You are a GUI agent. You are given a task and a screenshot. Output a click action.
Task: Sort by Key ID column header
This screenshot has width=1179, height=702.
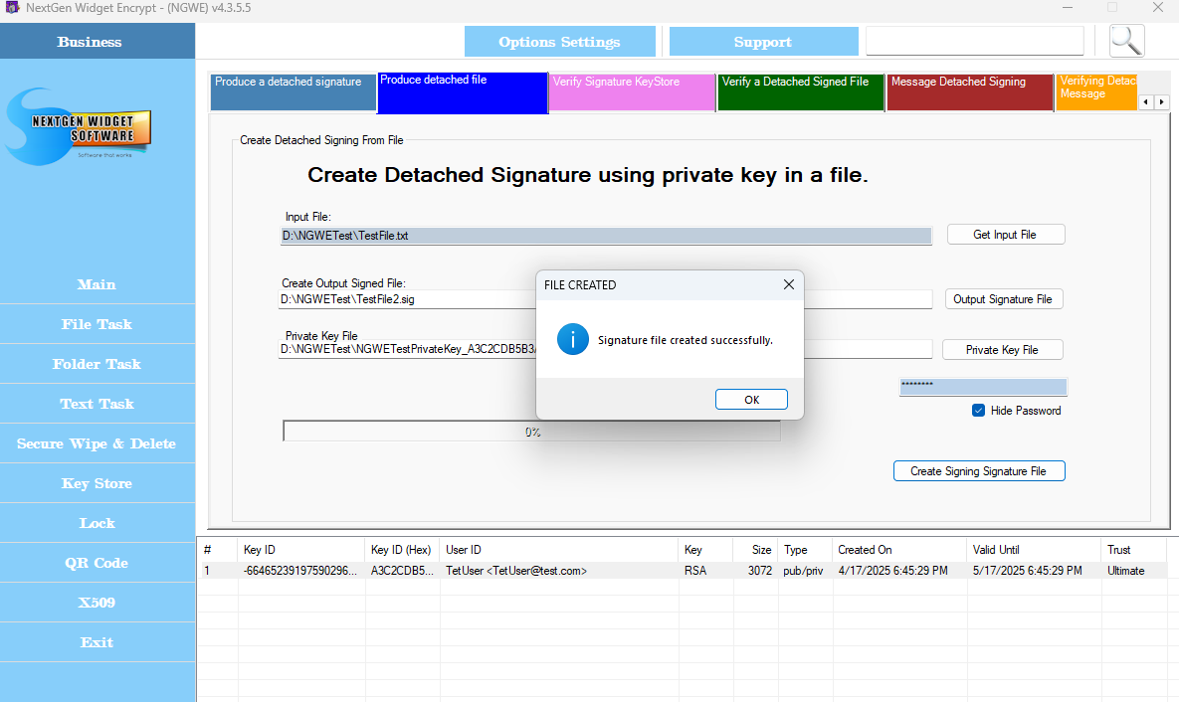[301, 550]
